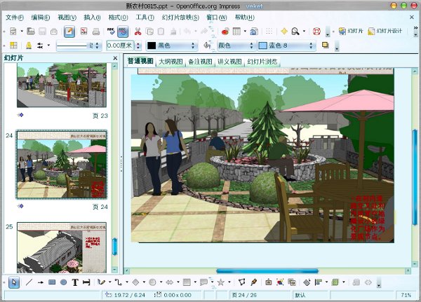Open the New document dropdown arrow

(22, 32)
